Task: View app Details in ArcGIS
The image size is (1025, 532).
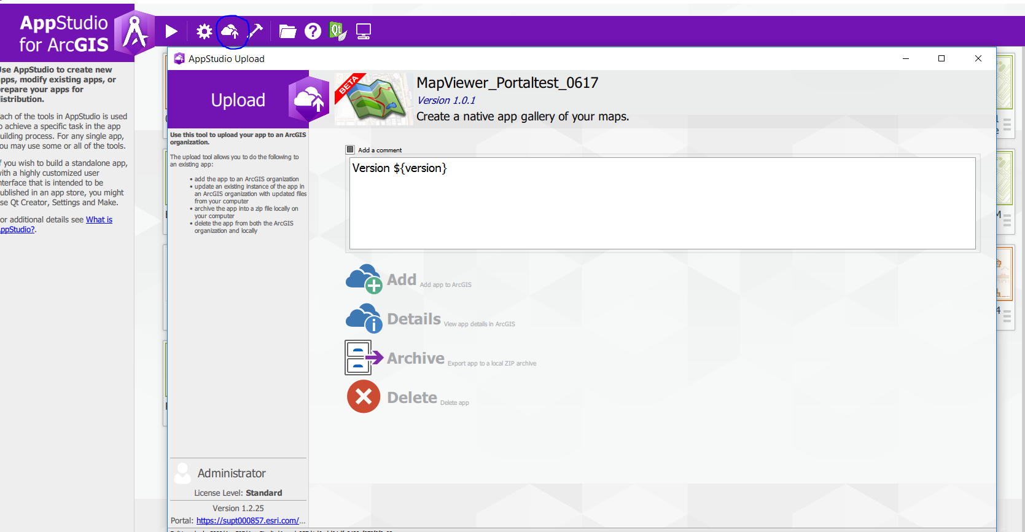Action: 431,319
